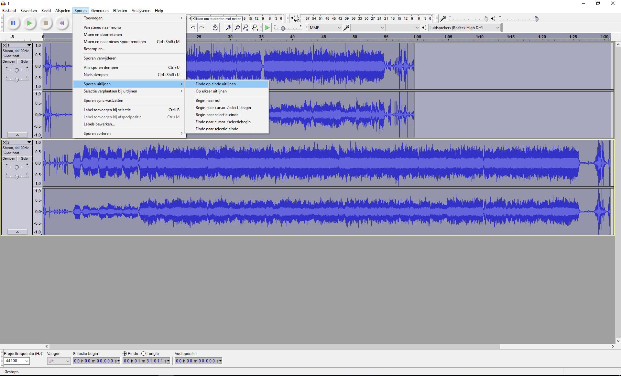Click the Zoom In magnifier icon
The height and width of the screenshot is (376, 621).
coord(228,28)
